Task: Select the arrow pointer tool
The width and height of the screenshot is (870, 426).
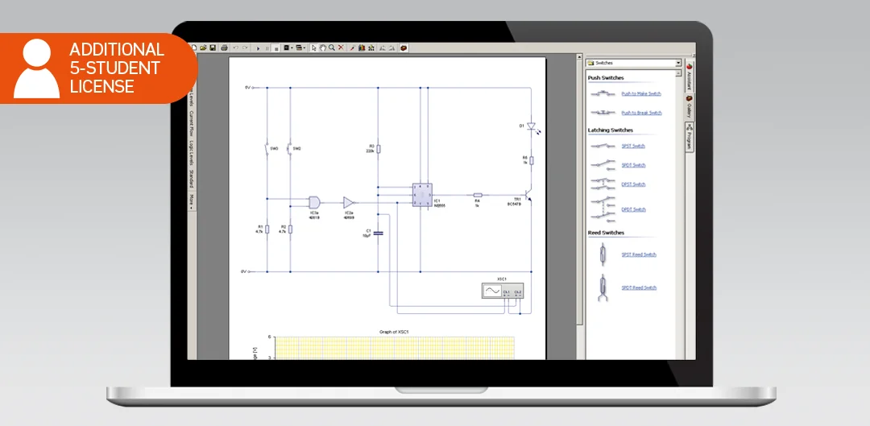Action: point(314,48)
